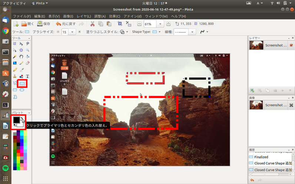Select the Line/Curve tool

[15, 83]
